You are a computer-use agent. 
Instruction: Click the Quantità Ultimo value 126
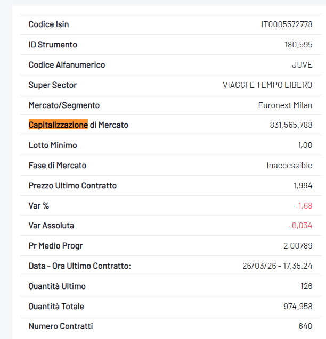[306, 286]
